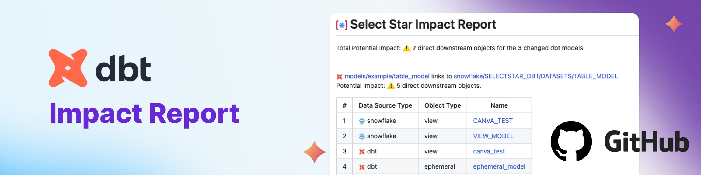This screenshot has height=175, width=701.
Task: Open the ephemeral_model link
Action: click(499, 166)
